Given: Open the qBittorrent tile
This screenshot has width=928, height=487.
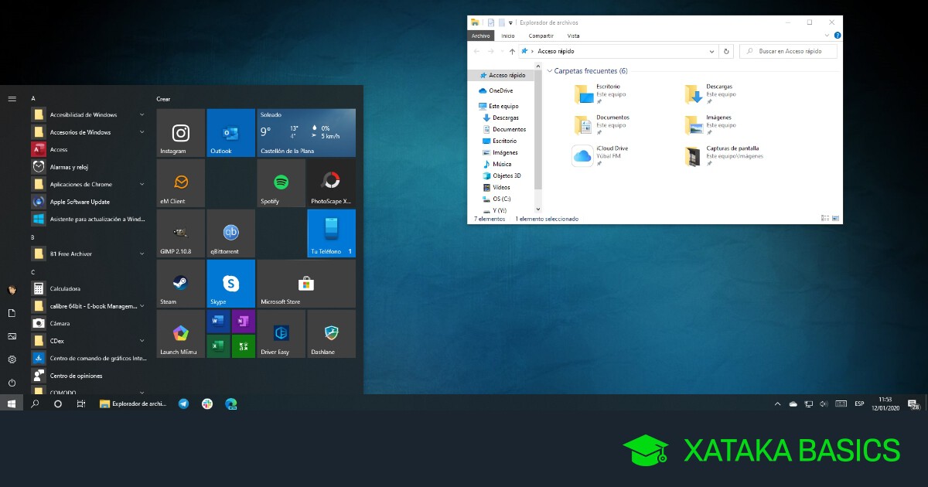Looking at the screenshot, I should (230, 233).
